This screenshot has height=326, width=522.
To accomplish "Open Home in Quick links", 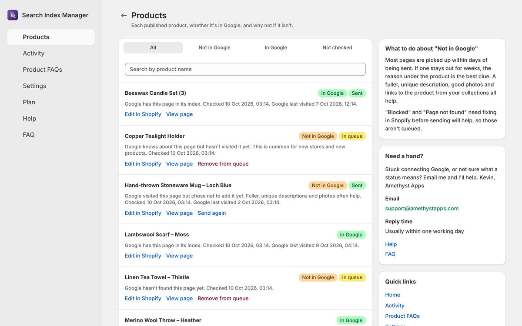I will pos(393,295).
